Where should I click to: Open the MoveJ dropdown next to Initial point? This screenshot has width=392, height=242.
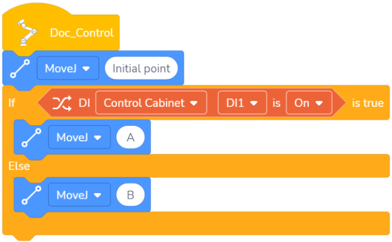pyautogui.click(x=68, y=68)
